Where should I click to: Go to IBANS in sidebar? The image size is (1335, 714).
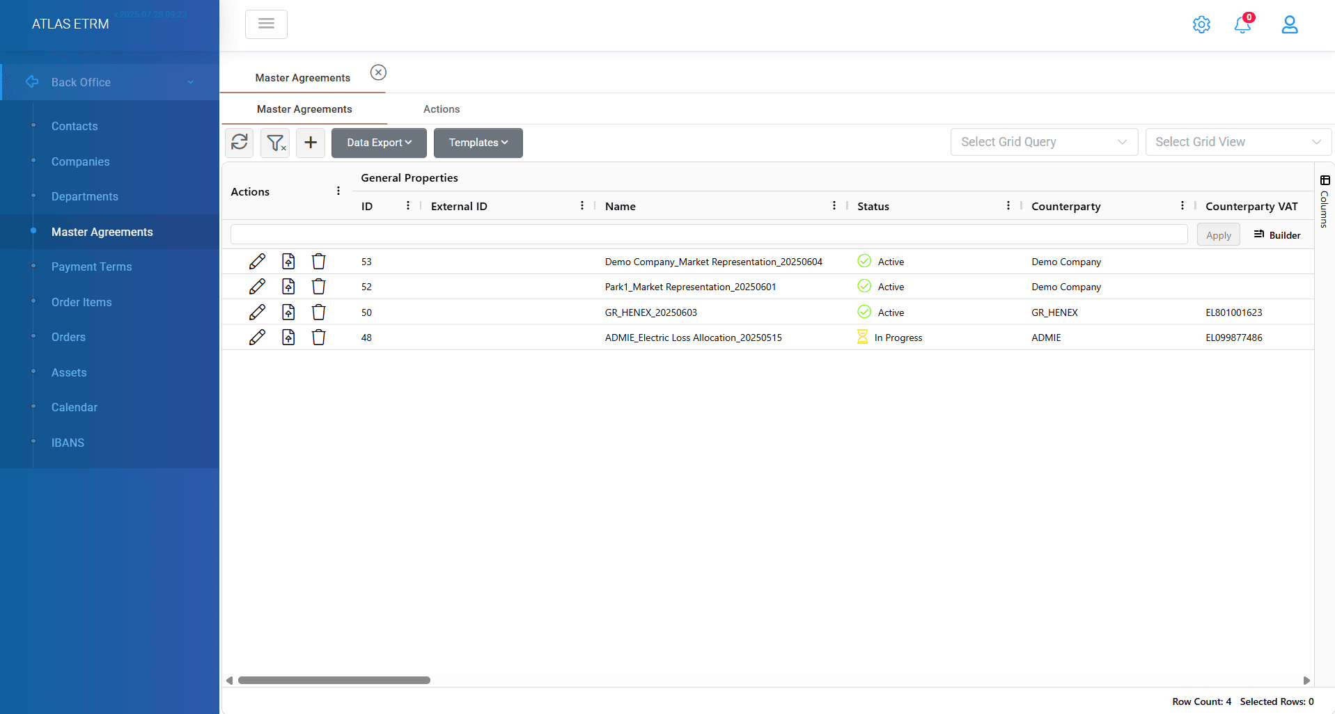tap(68, 443)
